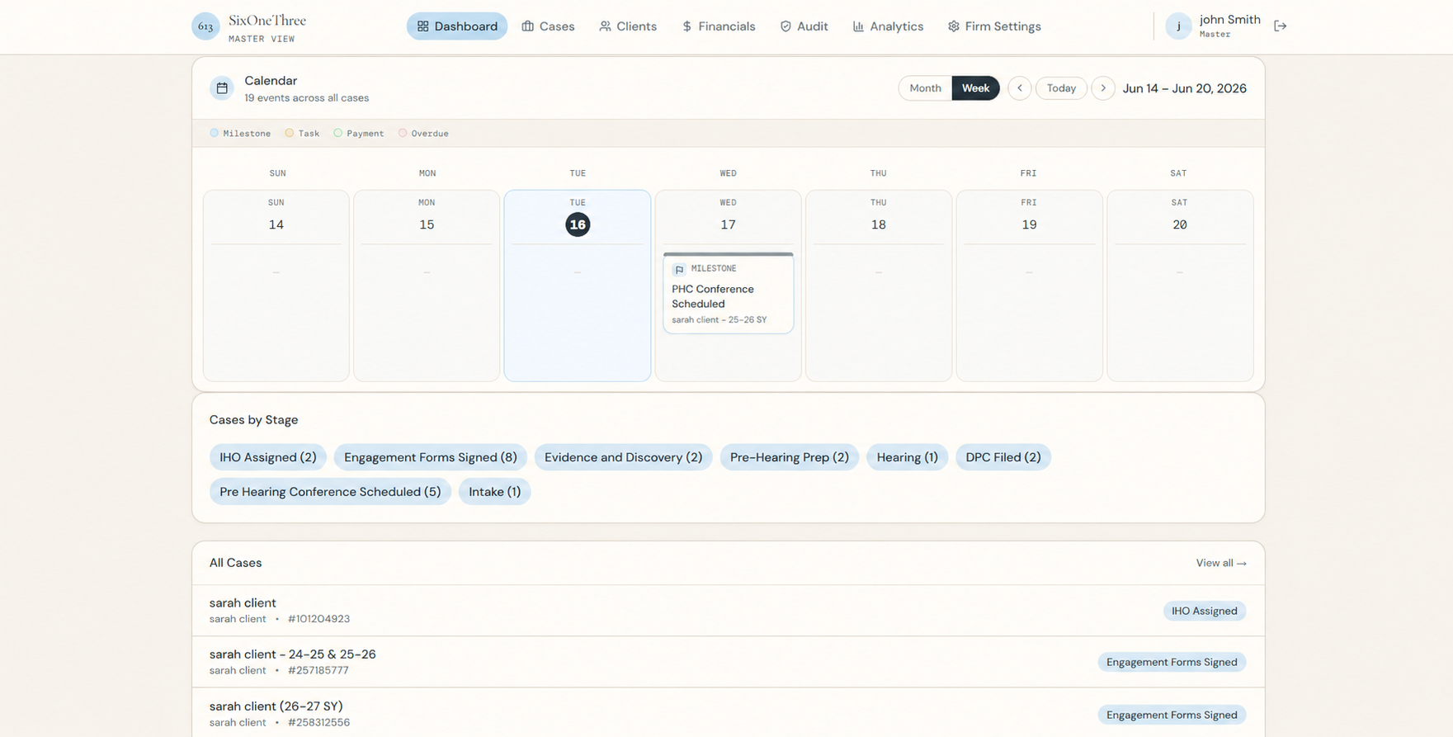Select Friday 19 in the calendar
Image resolution: width=1453 pixels, height=737 pixels.
pos(1029,286)
